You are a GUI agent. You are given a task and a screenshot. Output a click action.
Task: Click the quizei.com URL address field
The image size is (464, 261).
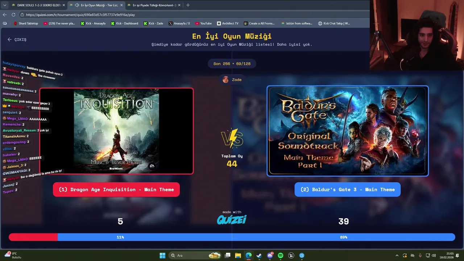pyautogui.click(x=196, y=15)
